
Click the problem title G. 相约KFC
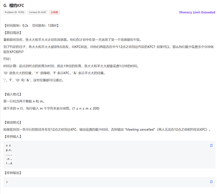coord(14,5)
